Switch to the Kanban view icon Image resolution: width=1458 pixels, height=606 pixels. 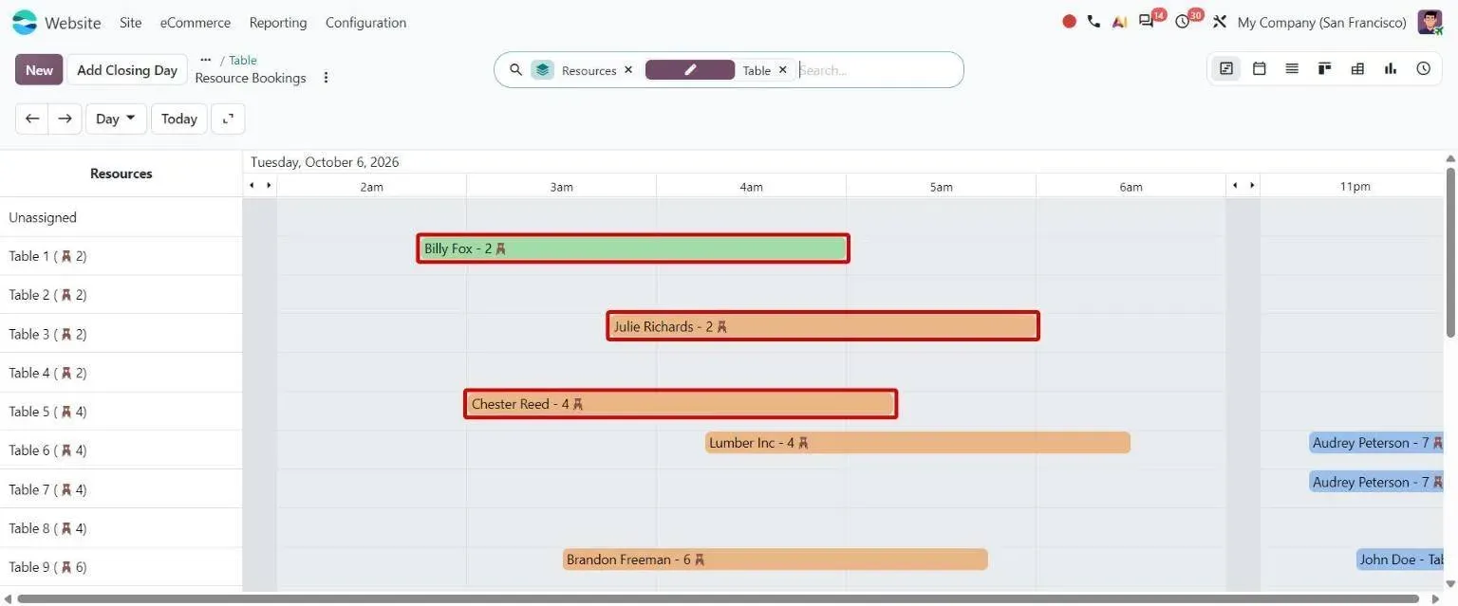click(1325, 68)
